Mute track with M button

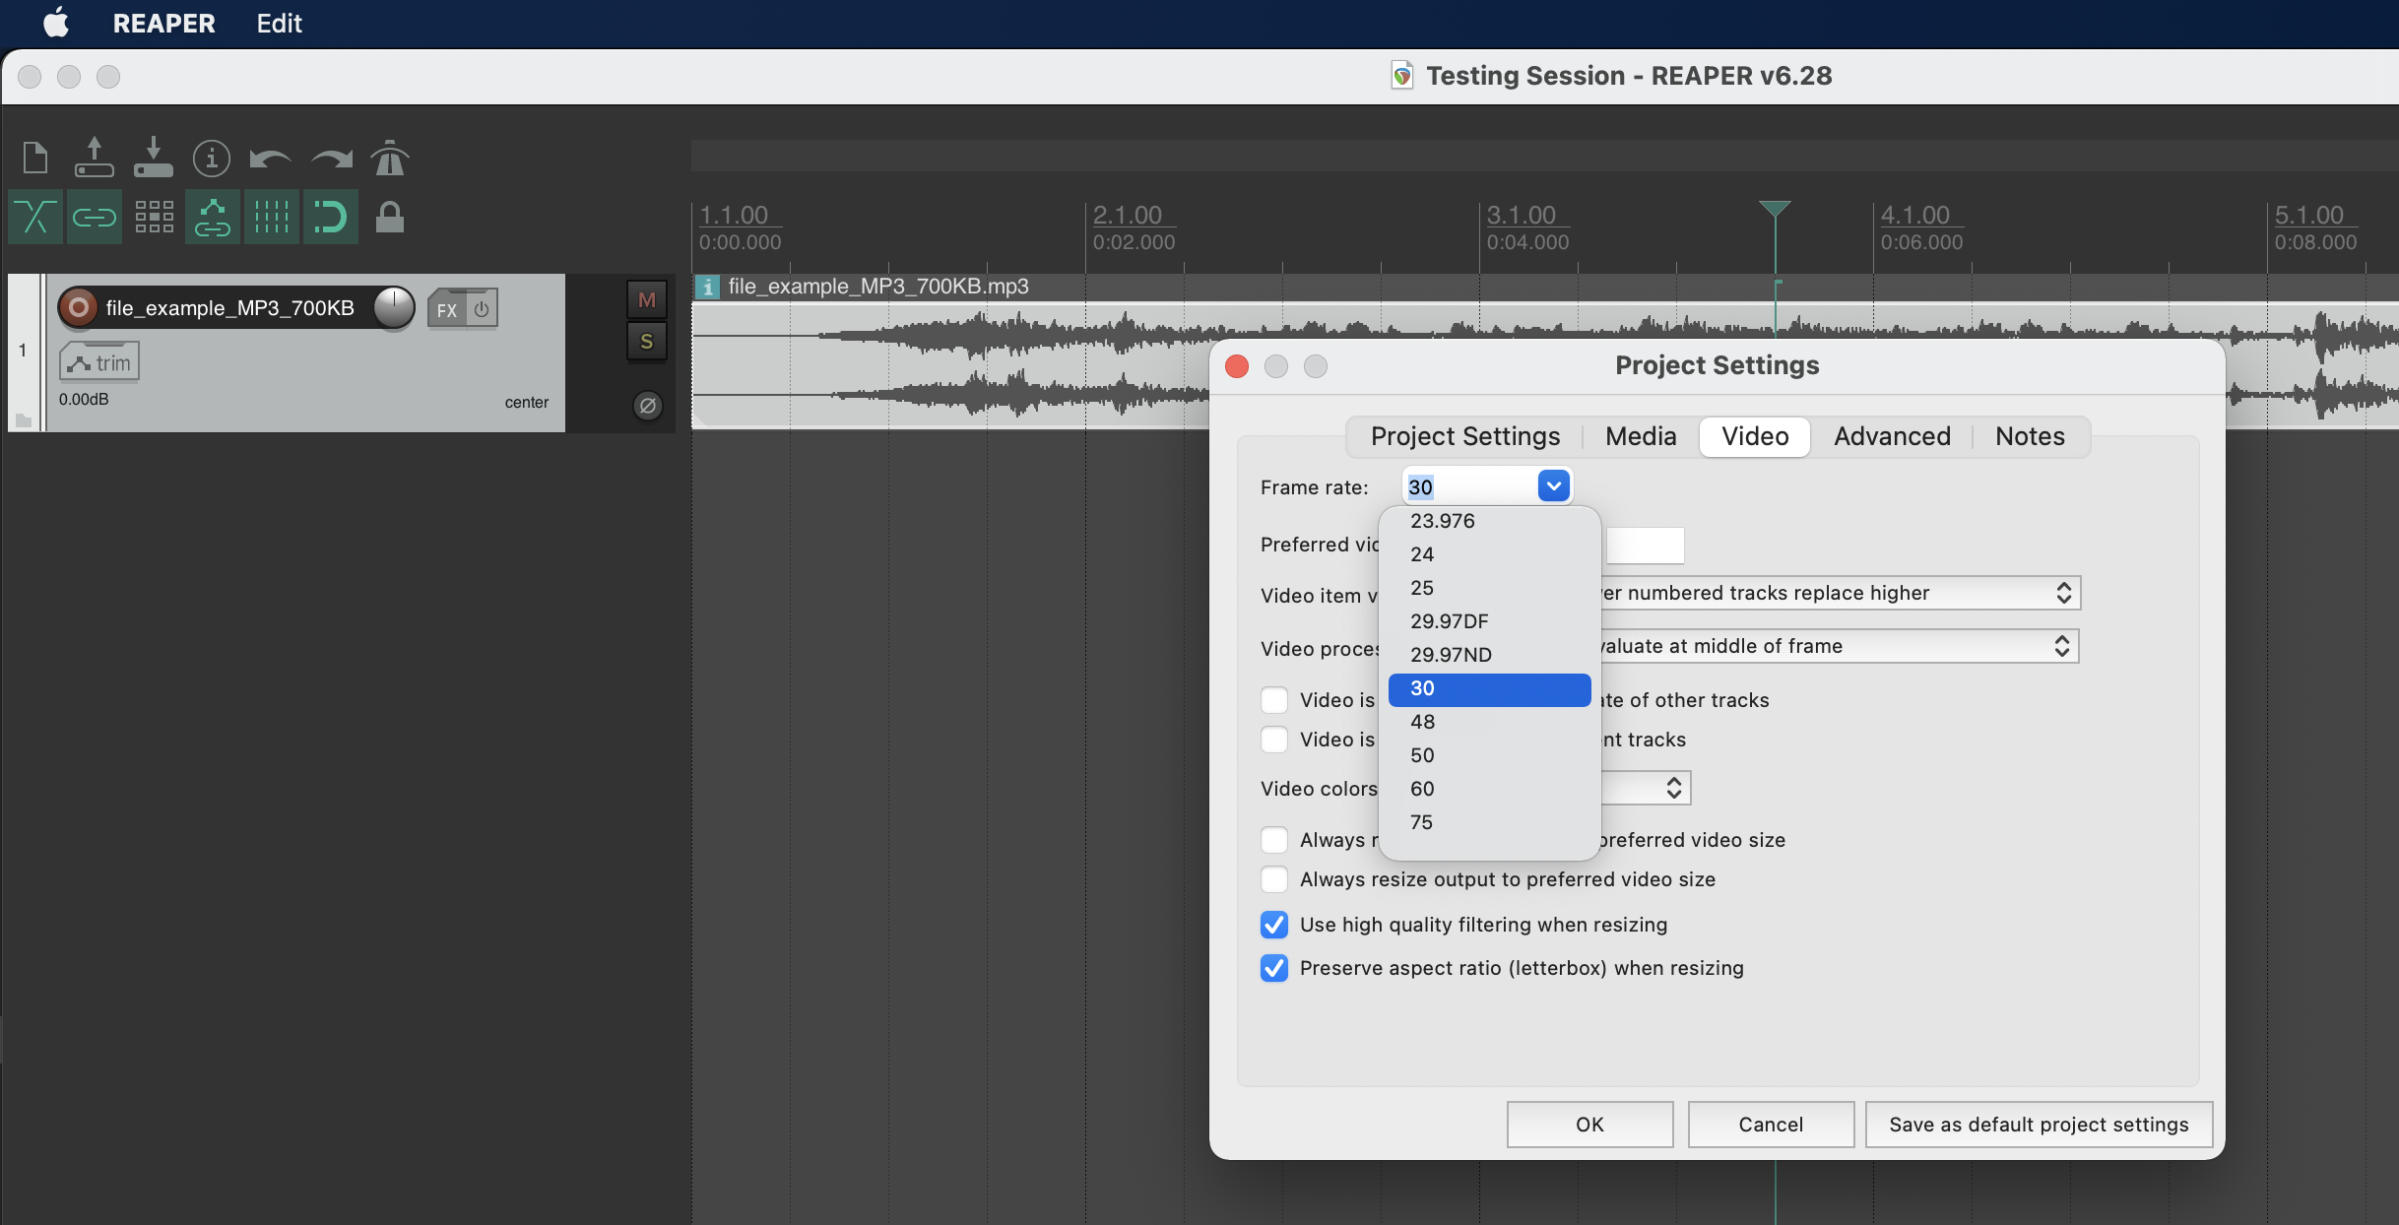click(x=646, y=300)
